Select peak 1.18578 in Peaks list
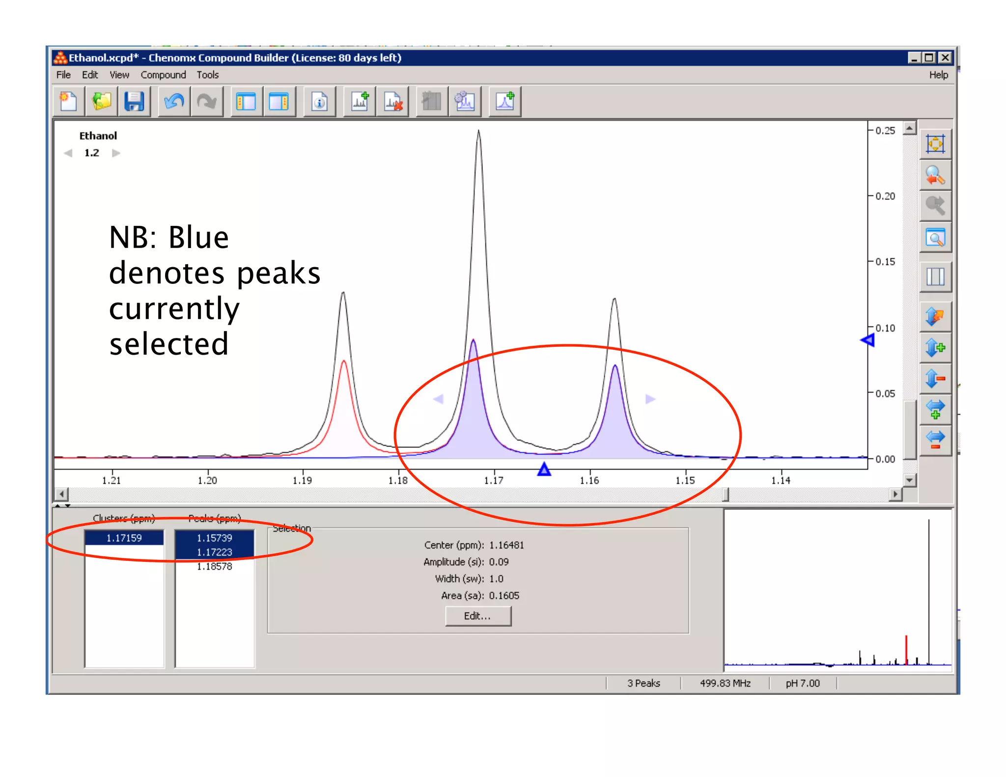 tap(215, 566)
